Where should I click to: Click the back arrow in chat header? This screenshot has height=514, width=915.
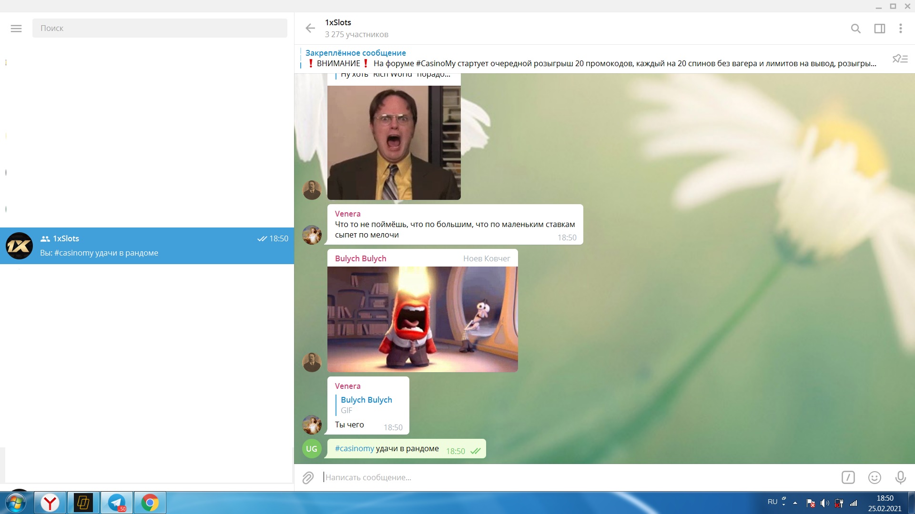pyautogui.click(x=310, y=29)
